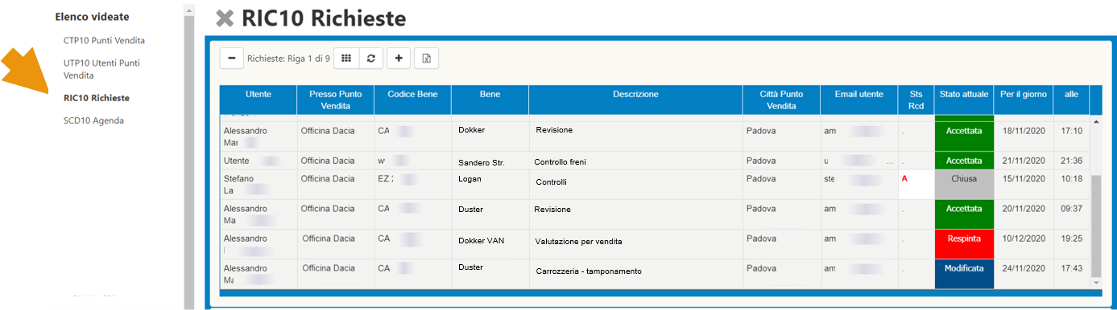Click the sidebar scrollbar up arrow
Screen dimensions: 1117x310
[188, 10]
